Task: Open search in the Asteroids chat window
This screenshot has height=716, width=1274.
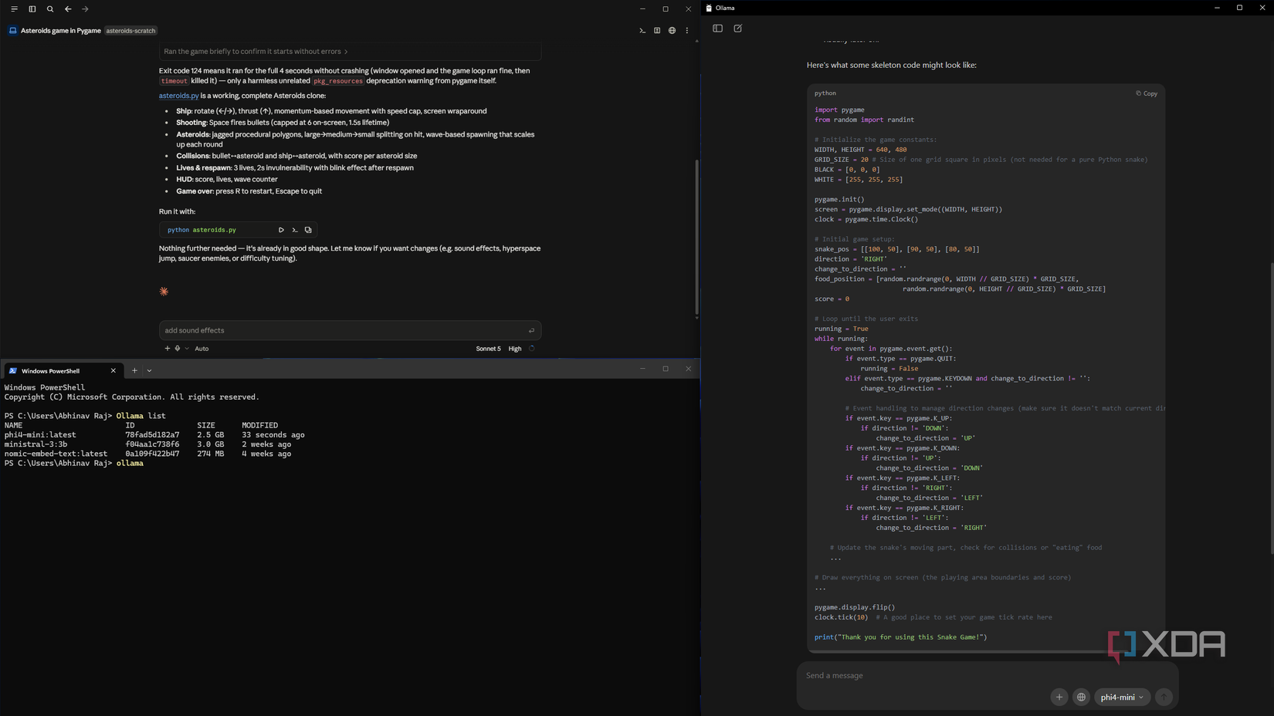Action: point(50,9)
